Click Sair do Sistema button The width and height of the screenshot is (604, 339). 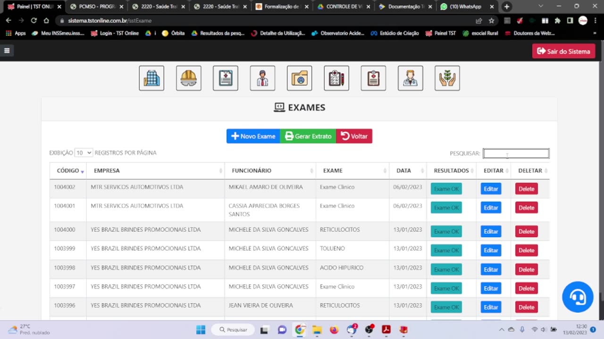click(x=564, y=51)
